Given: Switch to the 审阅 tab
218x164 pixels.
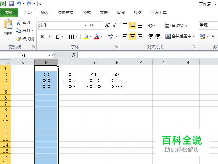Looking at the screenshot, I should coord(121,13).
